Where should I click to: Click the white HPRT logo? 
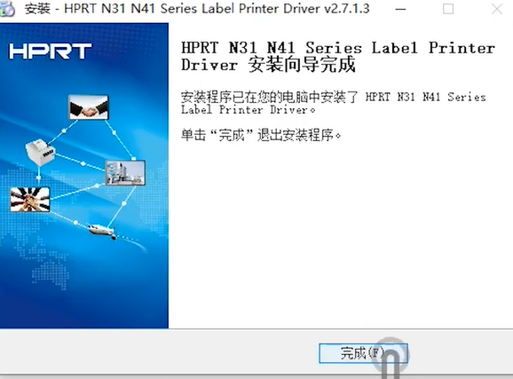(50, 51)
